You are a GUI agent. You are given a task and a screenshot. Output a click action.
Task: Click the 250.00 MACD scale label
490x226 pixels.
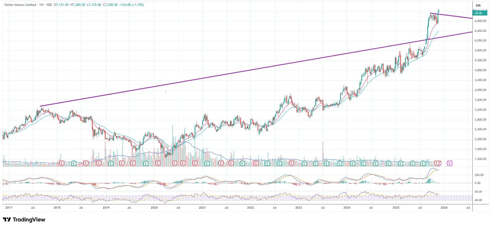pos(479,175)
